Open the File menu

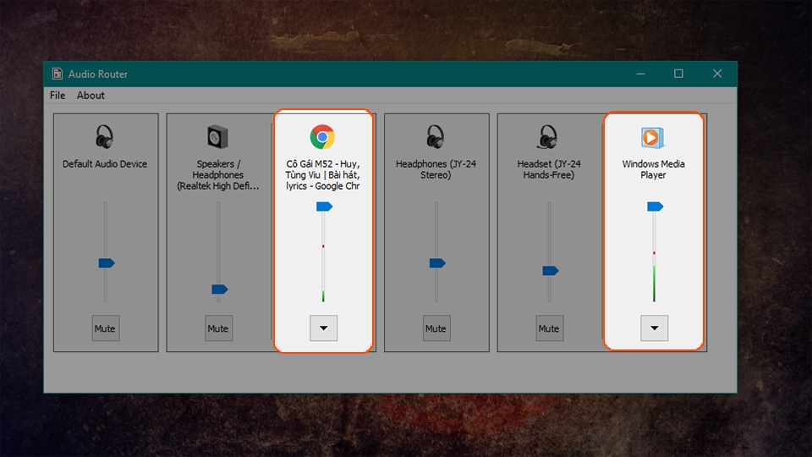[58, 96]
